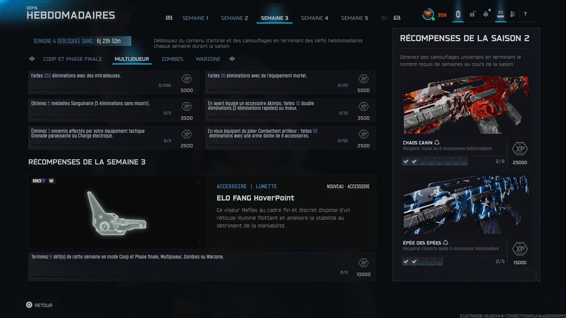Select the 250 machine gun eliminations challenge
566x318 pixels.
(113, 82)
